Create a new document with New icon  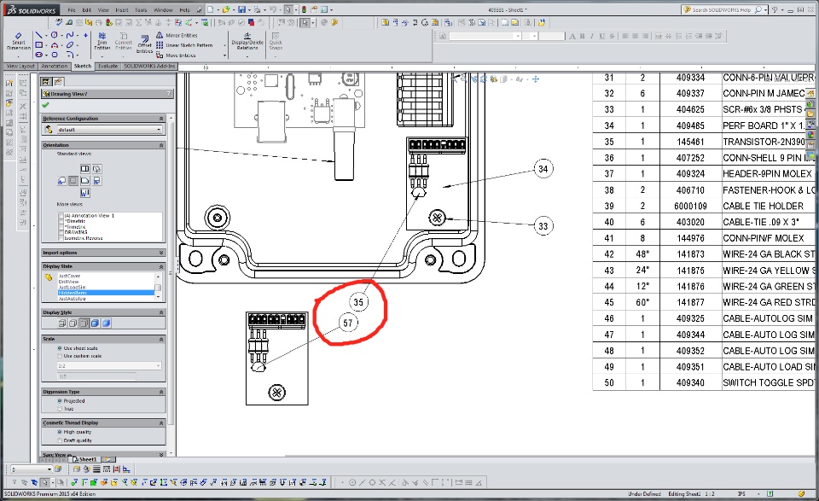(210, 9)
